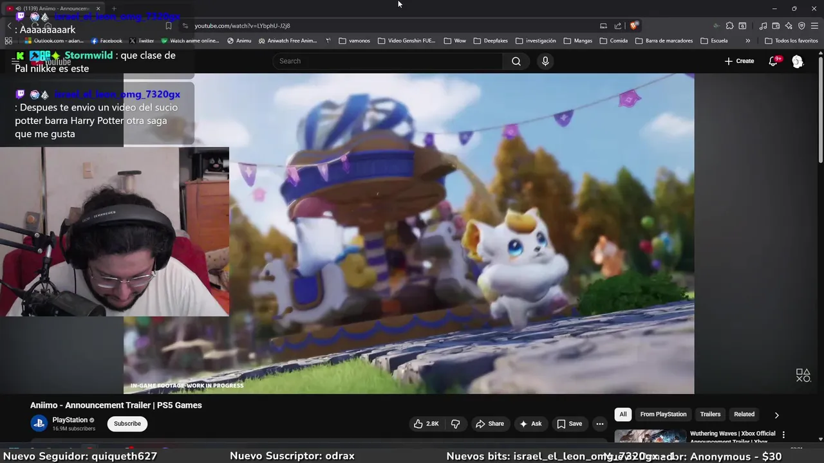Select the Related chip
Image resolution: width=824 pixels, height=463 pixels.
point(744,414)
